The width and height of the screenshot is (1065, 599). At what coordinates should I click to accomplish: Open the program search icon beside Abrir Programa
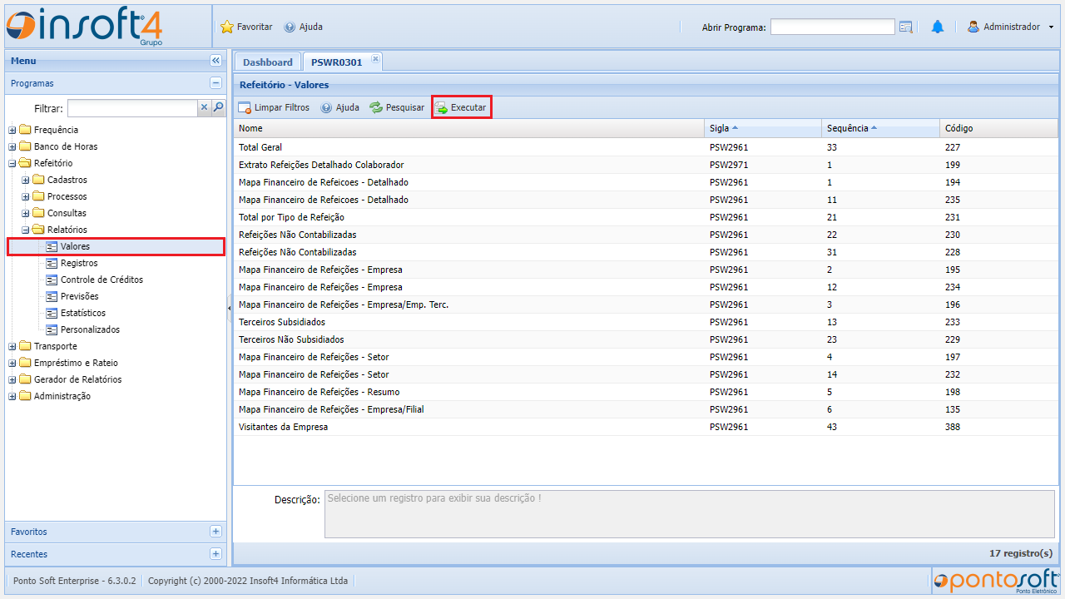tap(906, 27)
